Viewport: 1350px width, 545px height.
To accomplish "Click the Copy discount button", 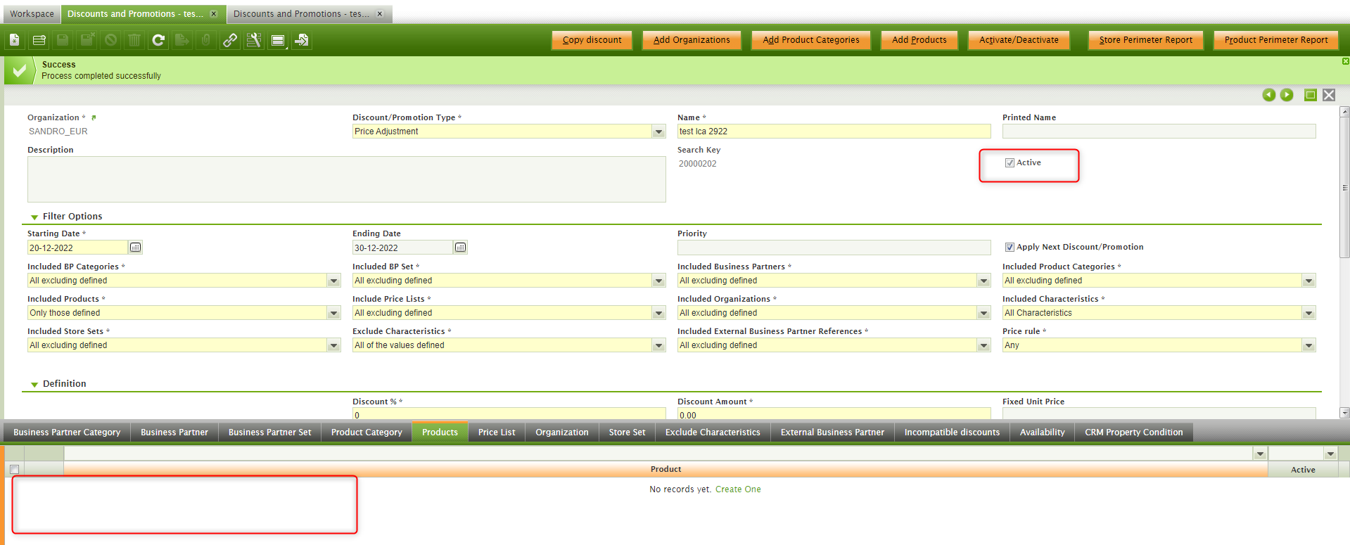I will (x=592, y=40).
